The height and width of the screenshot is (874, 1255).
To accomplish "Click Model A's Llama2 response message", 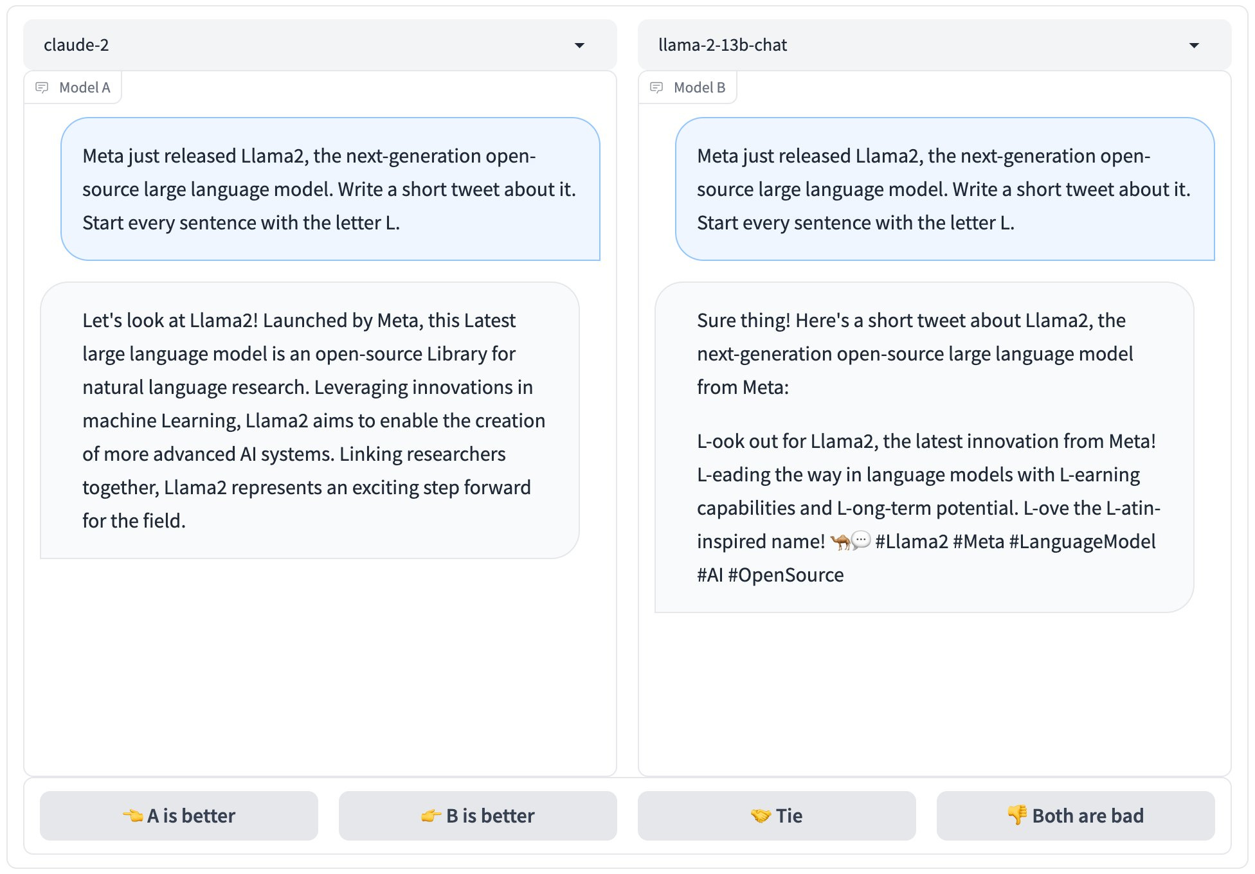I will [309, 420].
